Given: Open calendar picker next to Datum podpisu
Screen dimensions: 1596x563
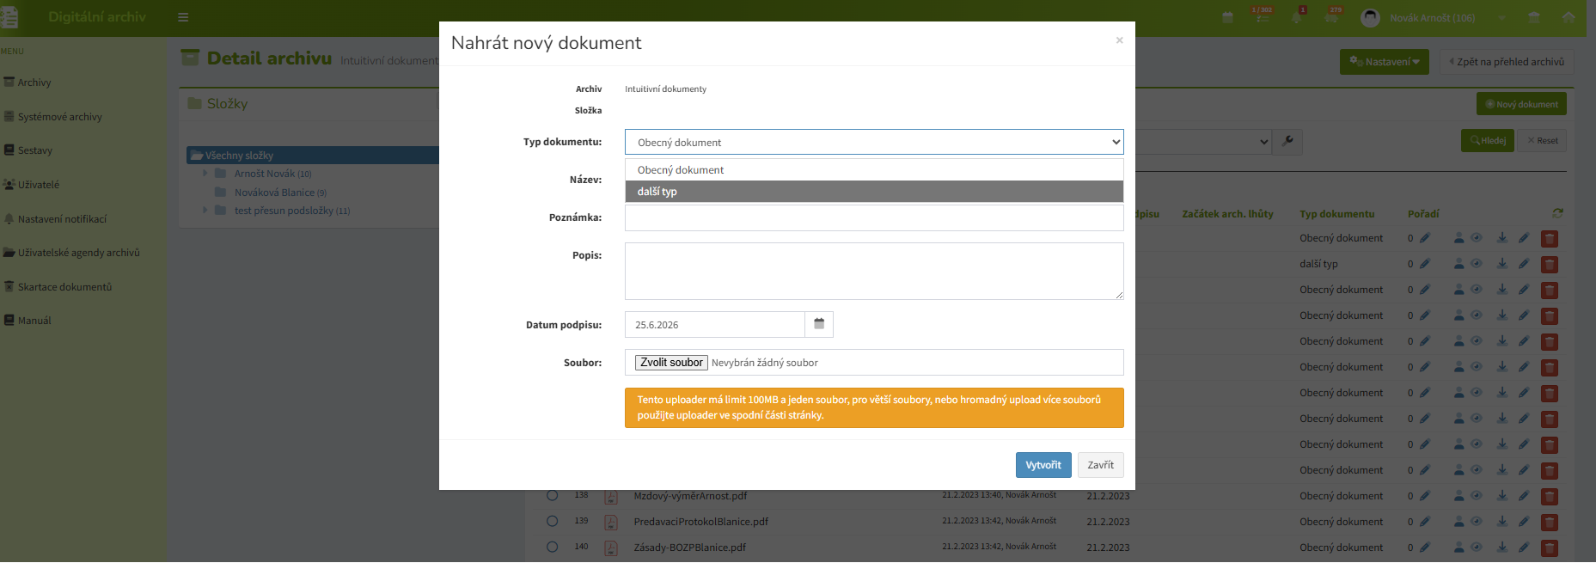Looking at the screenshot, I should [x=819, y=324].
